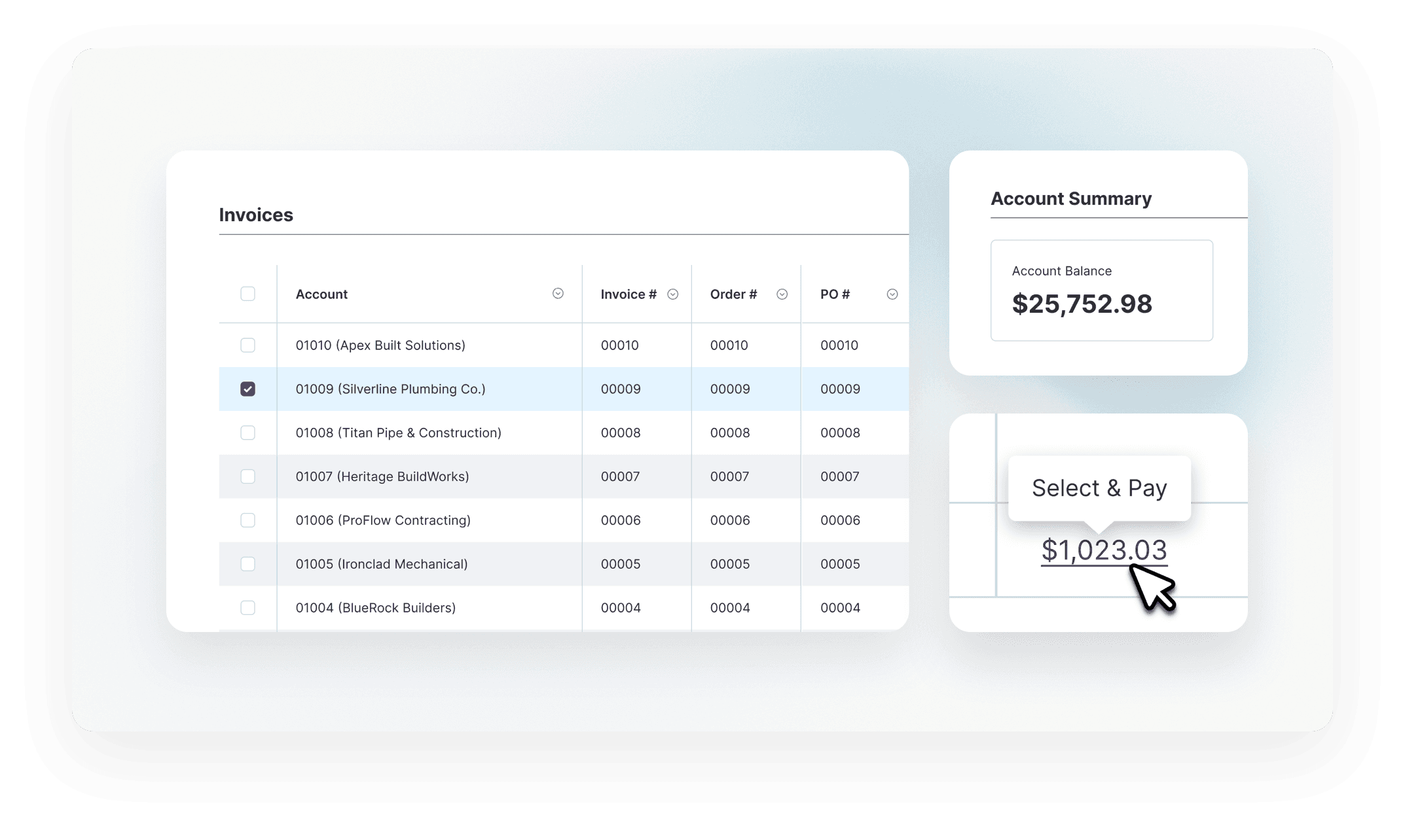Click the Account column header
This screenshot has height=827, width=1405.
pyautogui.click(x=321, y=294)
